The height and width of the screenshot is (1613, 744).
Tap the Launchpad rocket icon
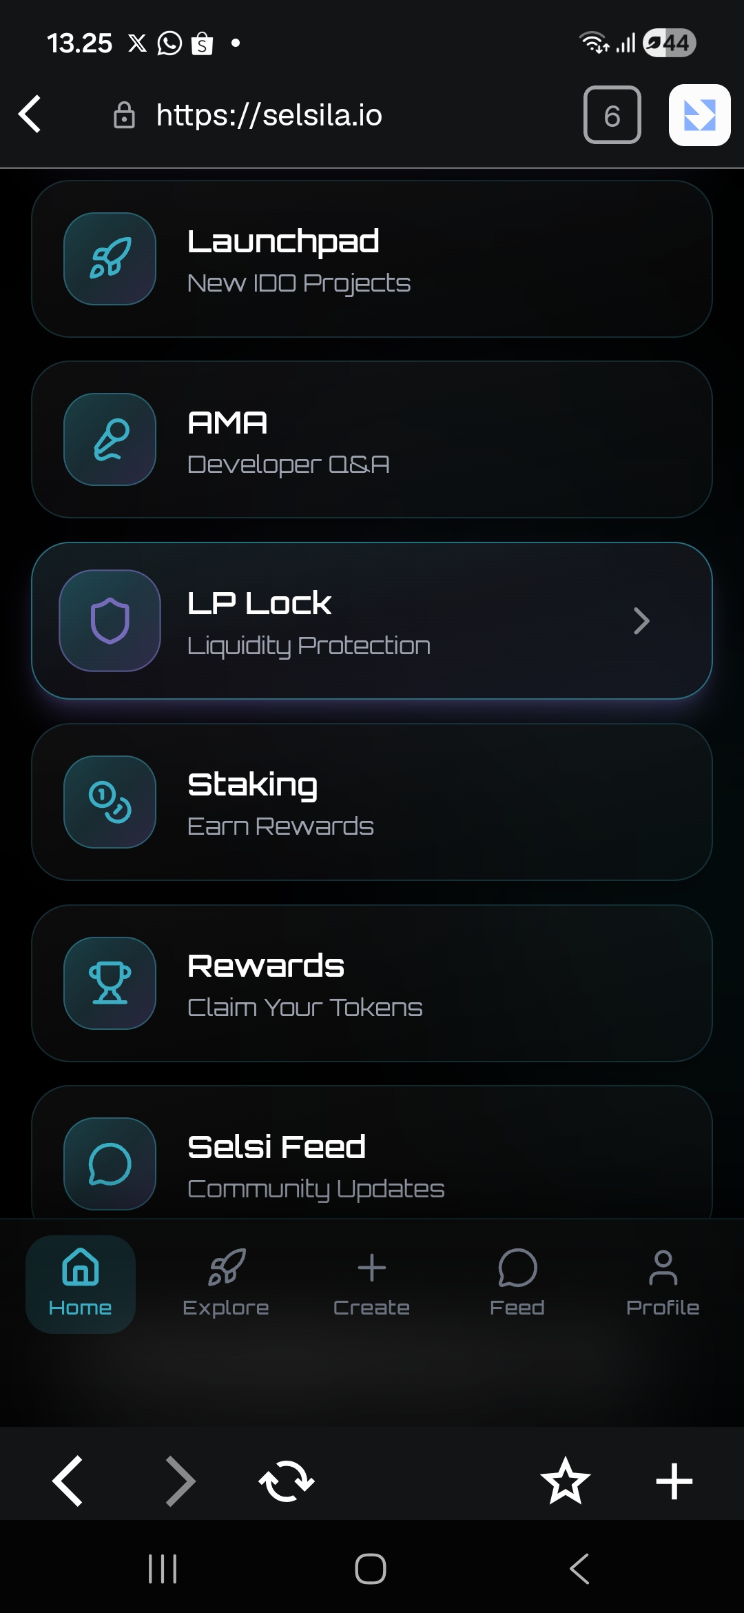(x=110, y=258)
